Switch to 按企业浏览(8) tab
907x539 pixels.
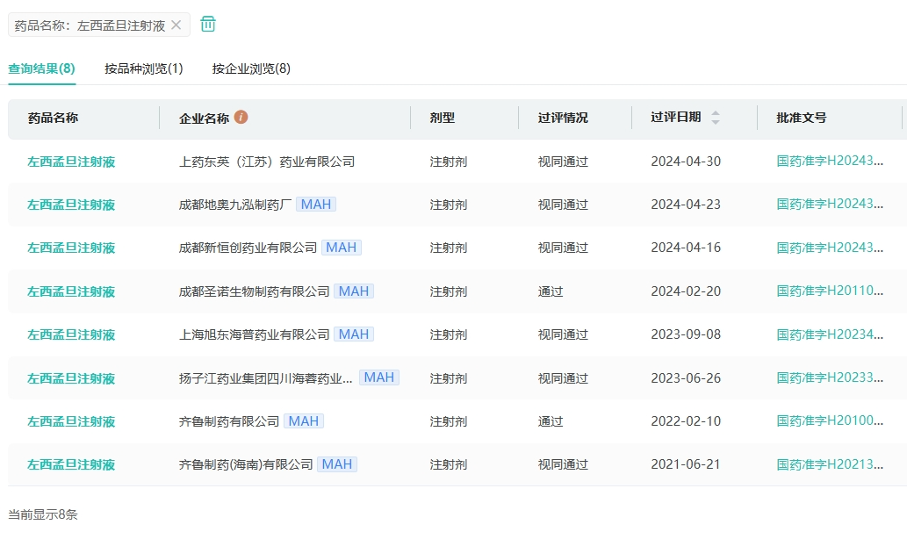251,68
